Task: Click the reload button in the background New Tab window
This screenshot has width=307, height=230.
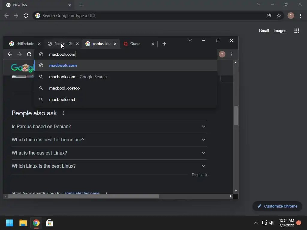Action: [x=26, y=16]
